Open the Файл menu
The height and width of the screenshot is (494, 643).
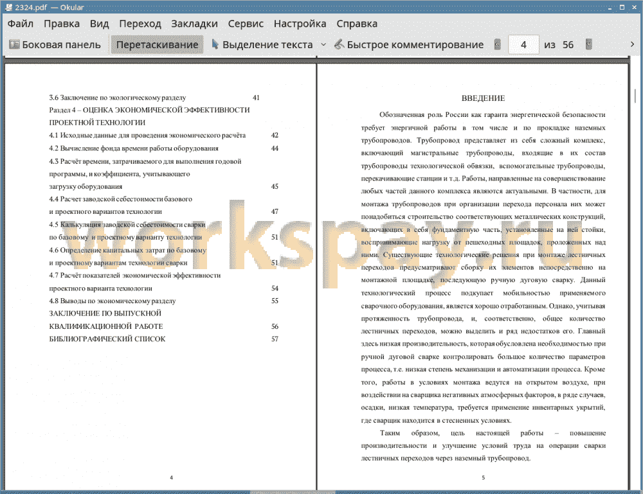20,24
